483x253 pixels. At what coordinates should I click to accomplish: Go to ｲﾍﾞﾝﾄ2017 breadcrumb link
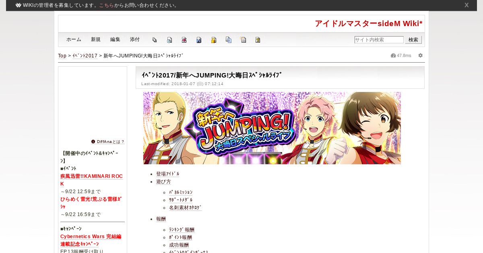coord(85,56)
